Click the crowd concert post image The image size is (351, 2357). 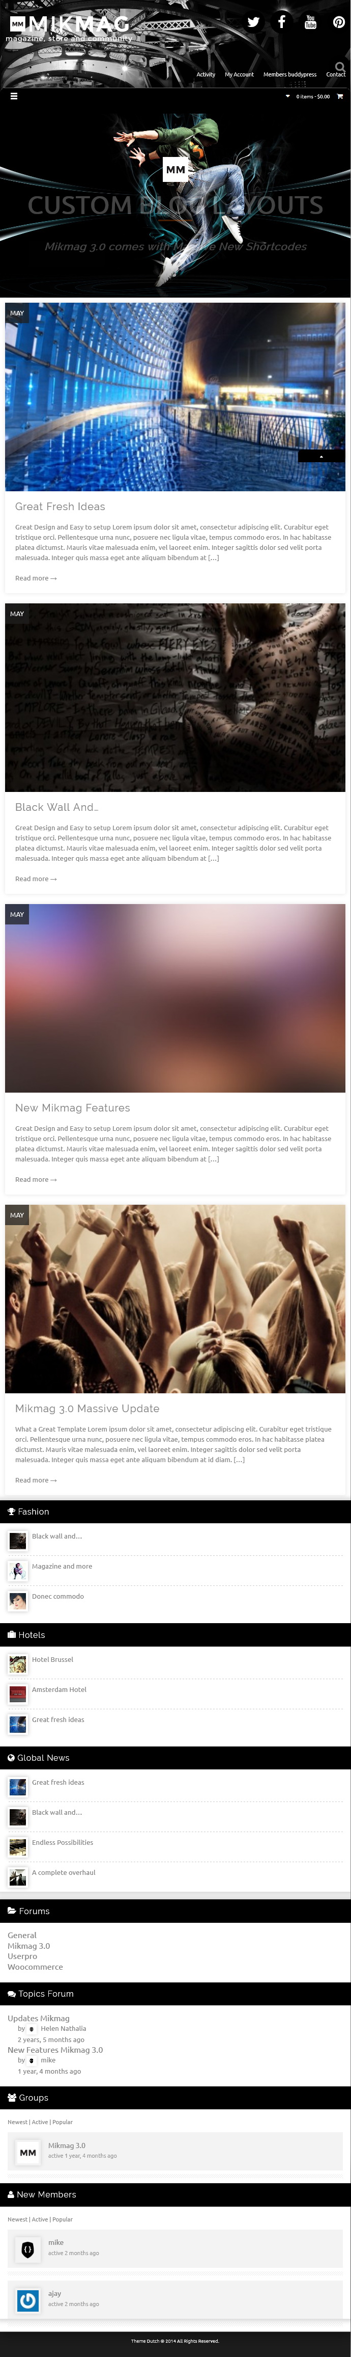(174, 1299)
